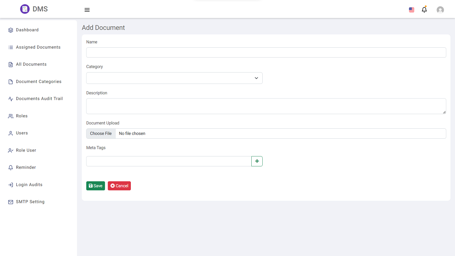Image resolution: width=455 pixels, height=256 pixels.
Task: Go to All Documents page
Action: pyautogui.click(x=31, y=64)
